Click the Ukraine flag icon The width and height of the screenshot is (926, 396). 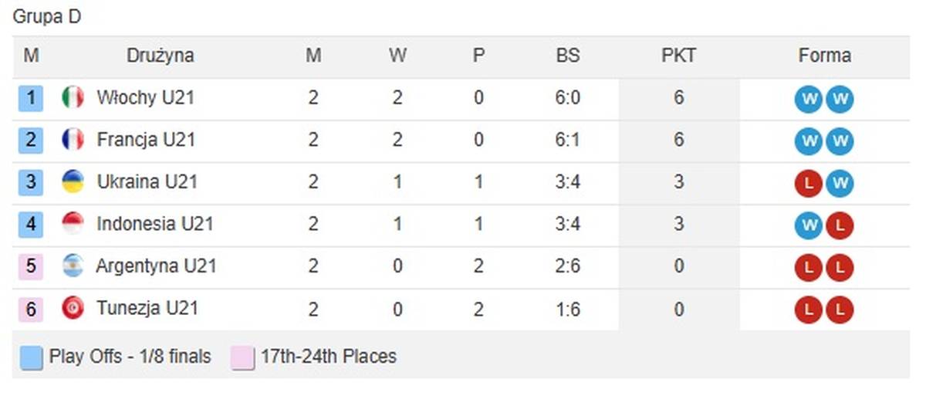(73, 182)
